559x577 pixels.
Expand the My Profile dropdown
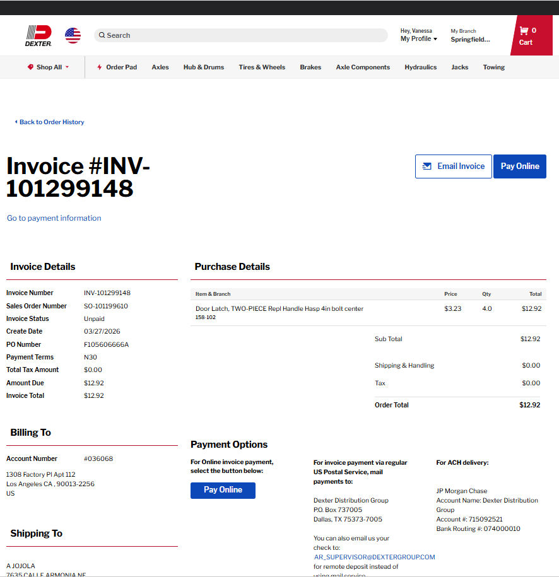419,38
